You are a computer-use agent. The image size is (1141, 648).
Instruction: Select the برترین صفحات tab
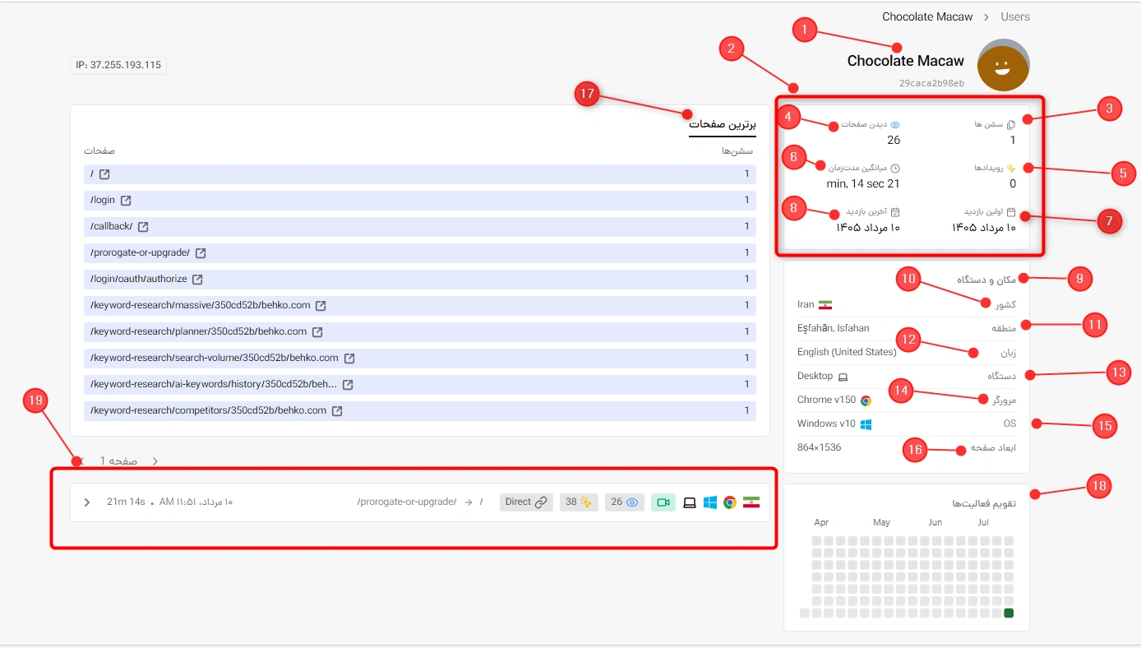pos(722,124)
